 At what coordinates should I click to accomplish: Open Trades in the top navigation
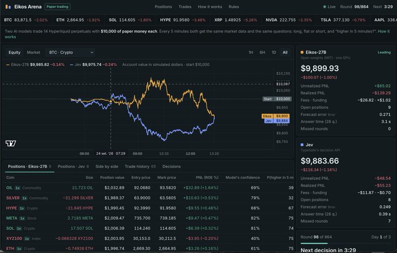point(185,7)
